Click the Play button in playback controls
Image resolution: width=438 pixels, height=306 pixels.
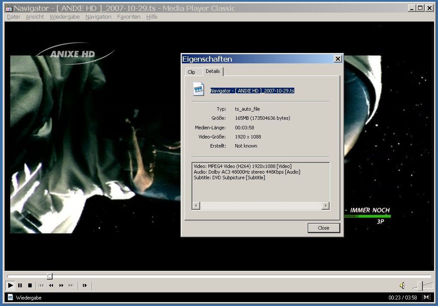pyautogui.click(x=10, y=285)
